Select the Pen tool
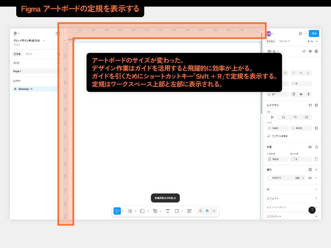 click(155, 211)
